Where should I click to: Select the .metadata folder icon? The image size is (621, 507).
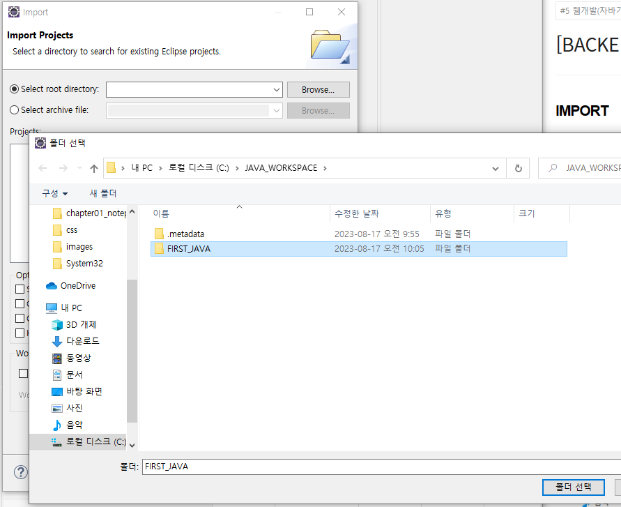(159, 234)
